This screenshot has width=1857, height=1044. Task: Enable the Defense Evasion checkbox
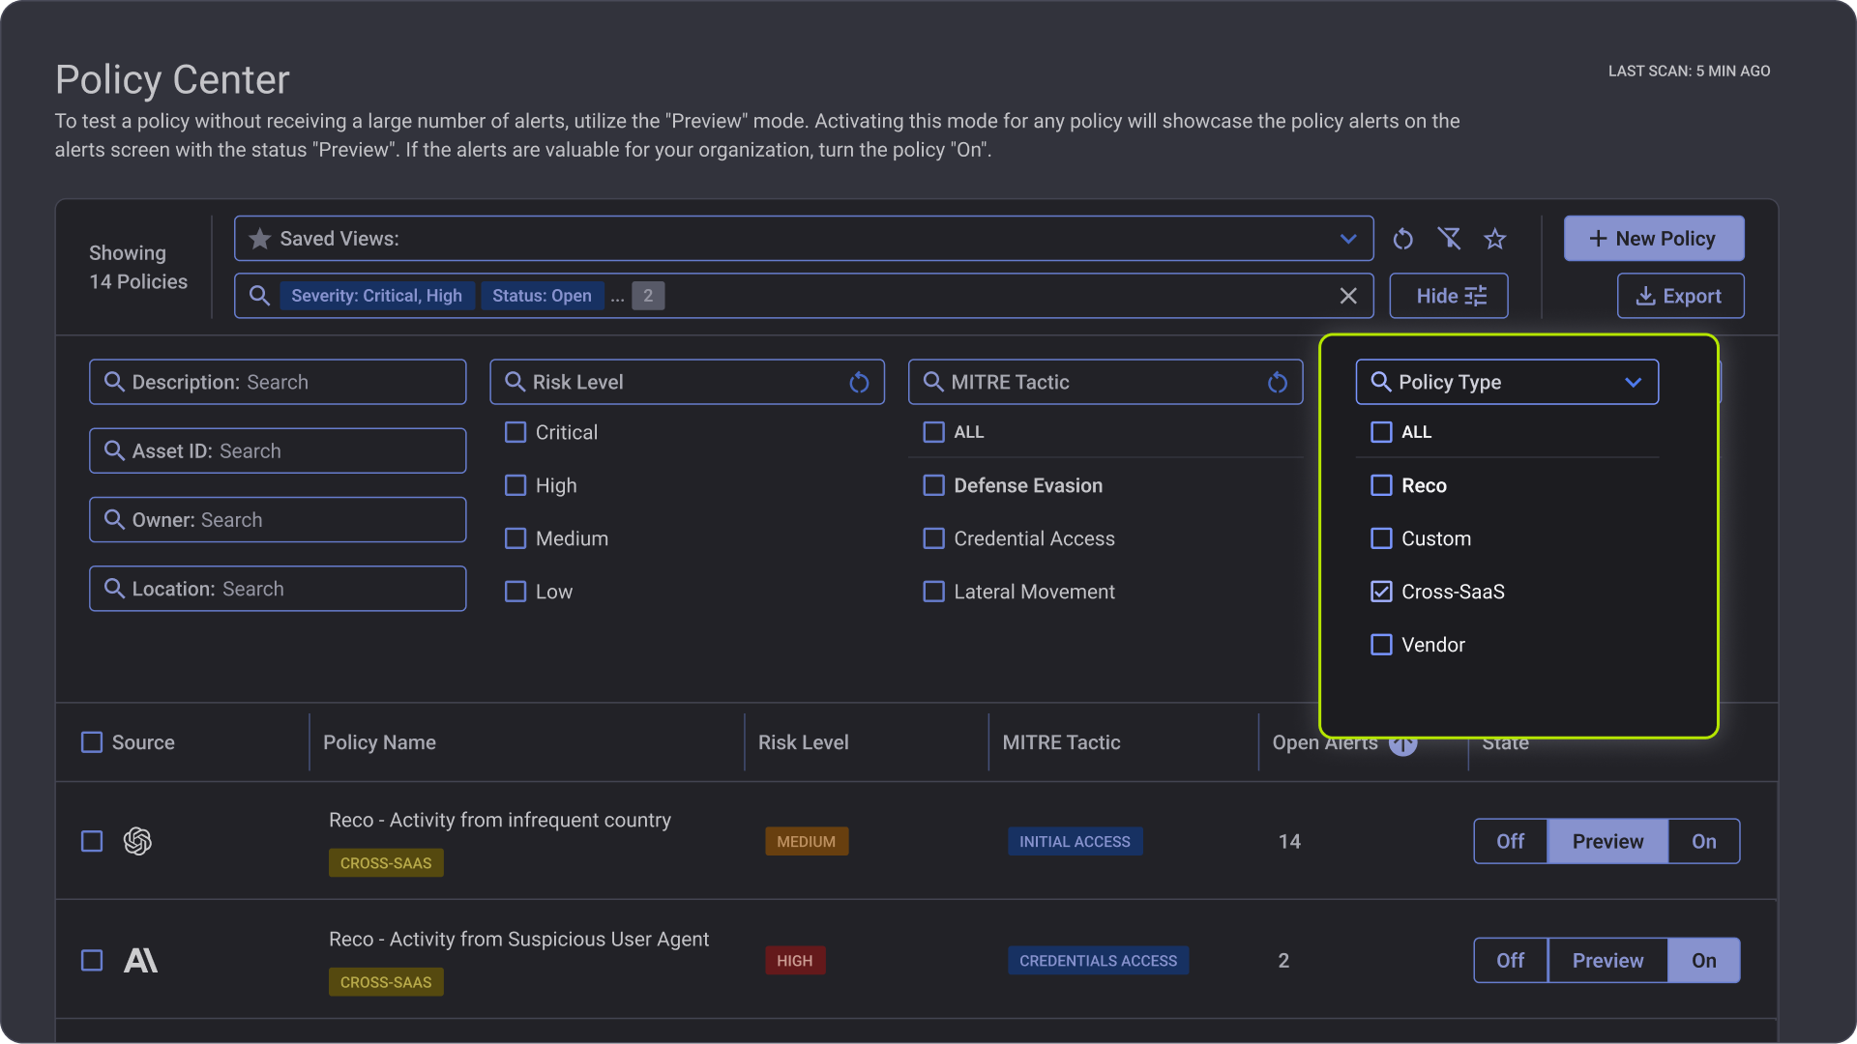933,485
